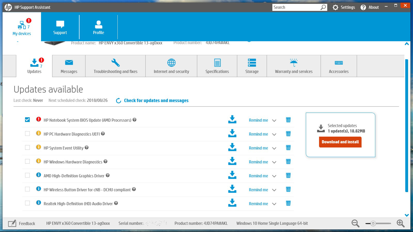Delete the HP Windows Hardware Diagnostics entry
413x232 pixels.
coord(288,162)
